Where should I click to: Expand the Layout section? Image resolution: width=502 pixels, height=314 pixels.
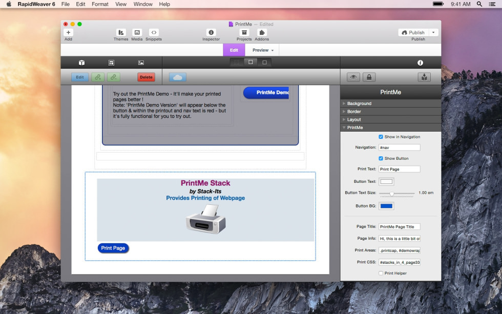[390, 119]
